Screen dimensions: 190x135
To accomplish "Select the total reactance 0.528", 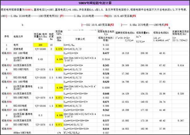I will point(106,73).
